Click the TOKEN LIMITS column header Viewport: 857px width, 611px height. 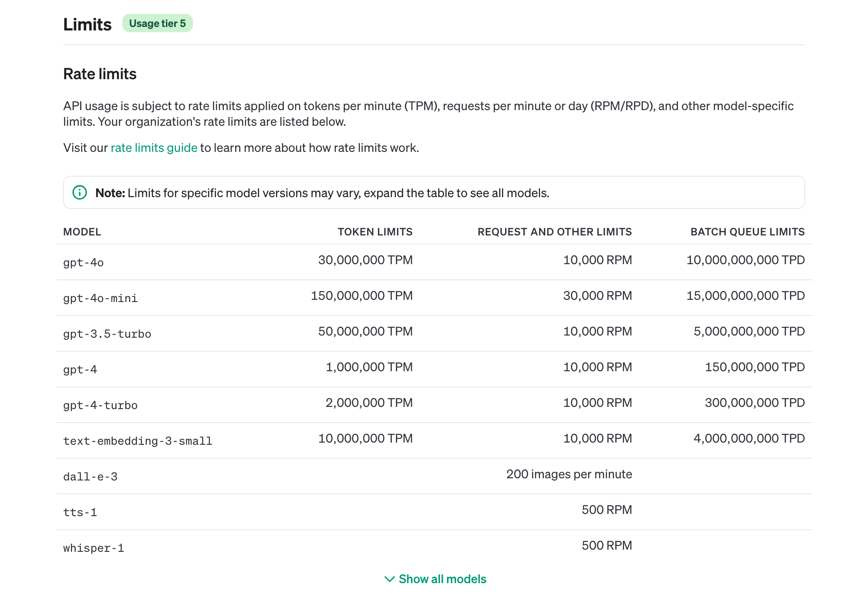point(375,232)
